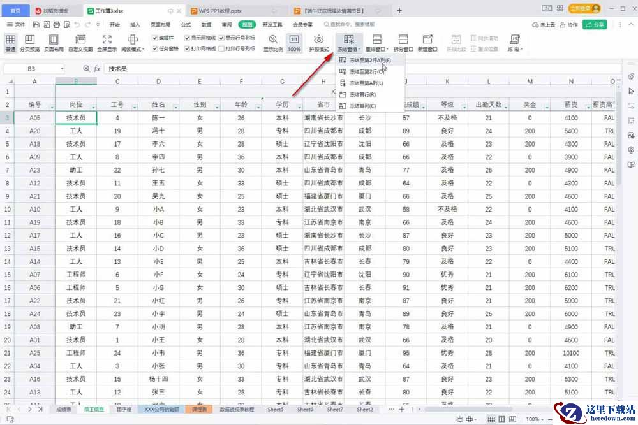Toggle 显示行号列标 show headings checkbox
The width and height of the screenshot is (638, 425).
pos(222,38)
